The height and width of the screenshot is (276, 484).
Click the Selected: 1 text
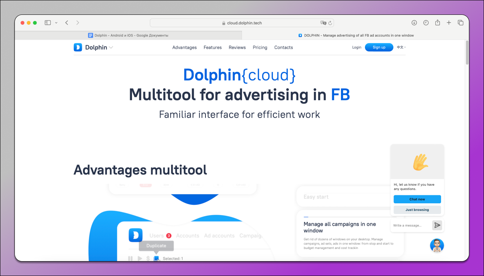(x=173, y=258)
